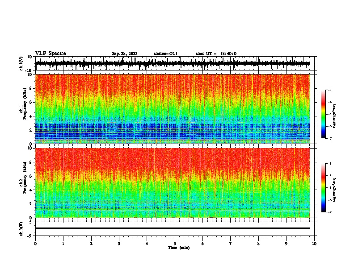Click time-axis tick label "8"
Screen dimensions: 354x273
[x=258, y=244]
